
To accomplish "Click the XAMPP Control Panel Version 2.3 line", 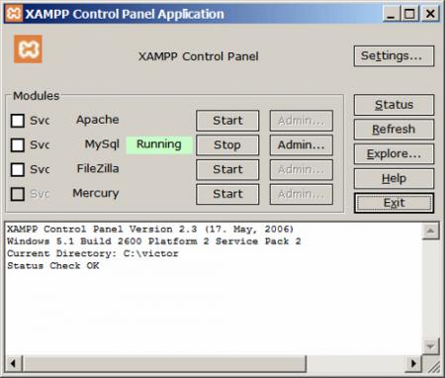I will [150, 230].
